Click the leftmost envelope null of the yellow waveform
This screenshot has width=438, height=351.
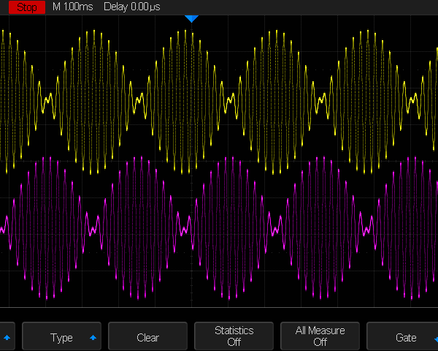coord(49,101)
